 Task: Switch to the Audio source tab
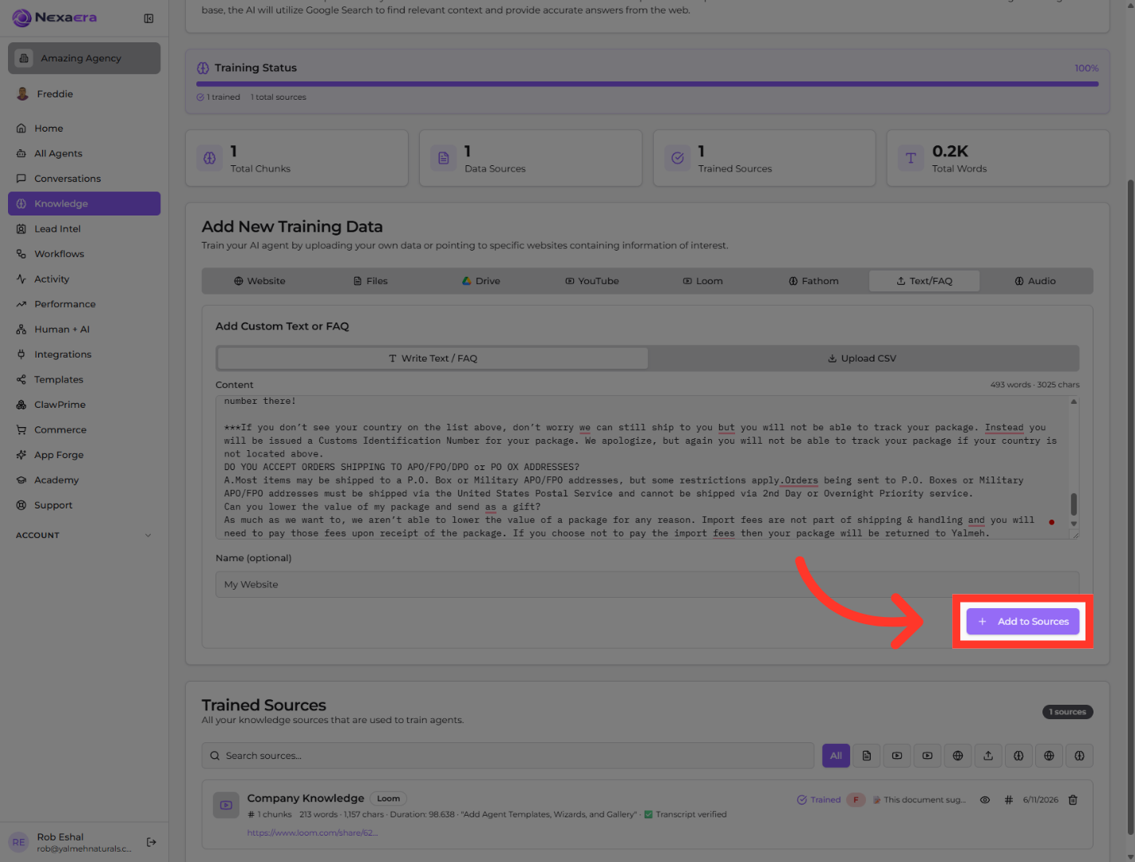1035,281
